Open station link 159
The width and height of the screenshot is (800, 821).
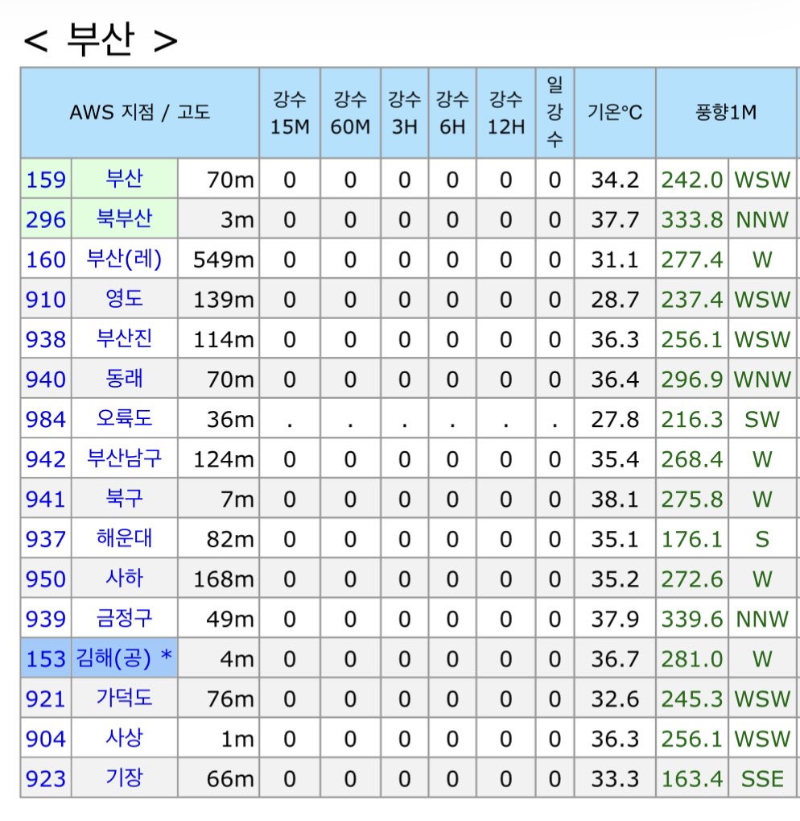coord(46,180)
